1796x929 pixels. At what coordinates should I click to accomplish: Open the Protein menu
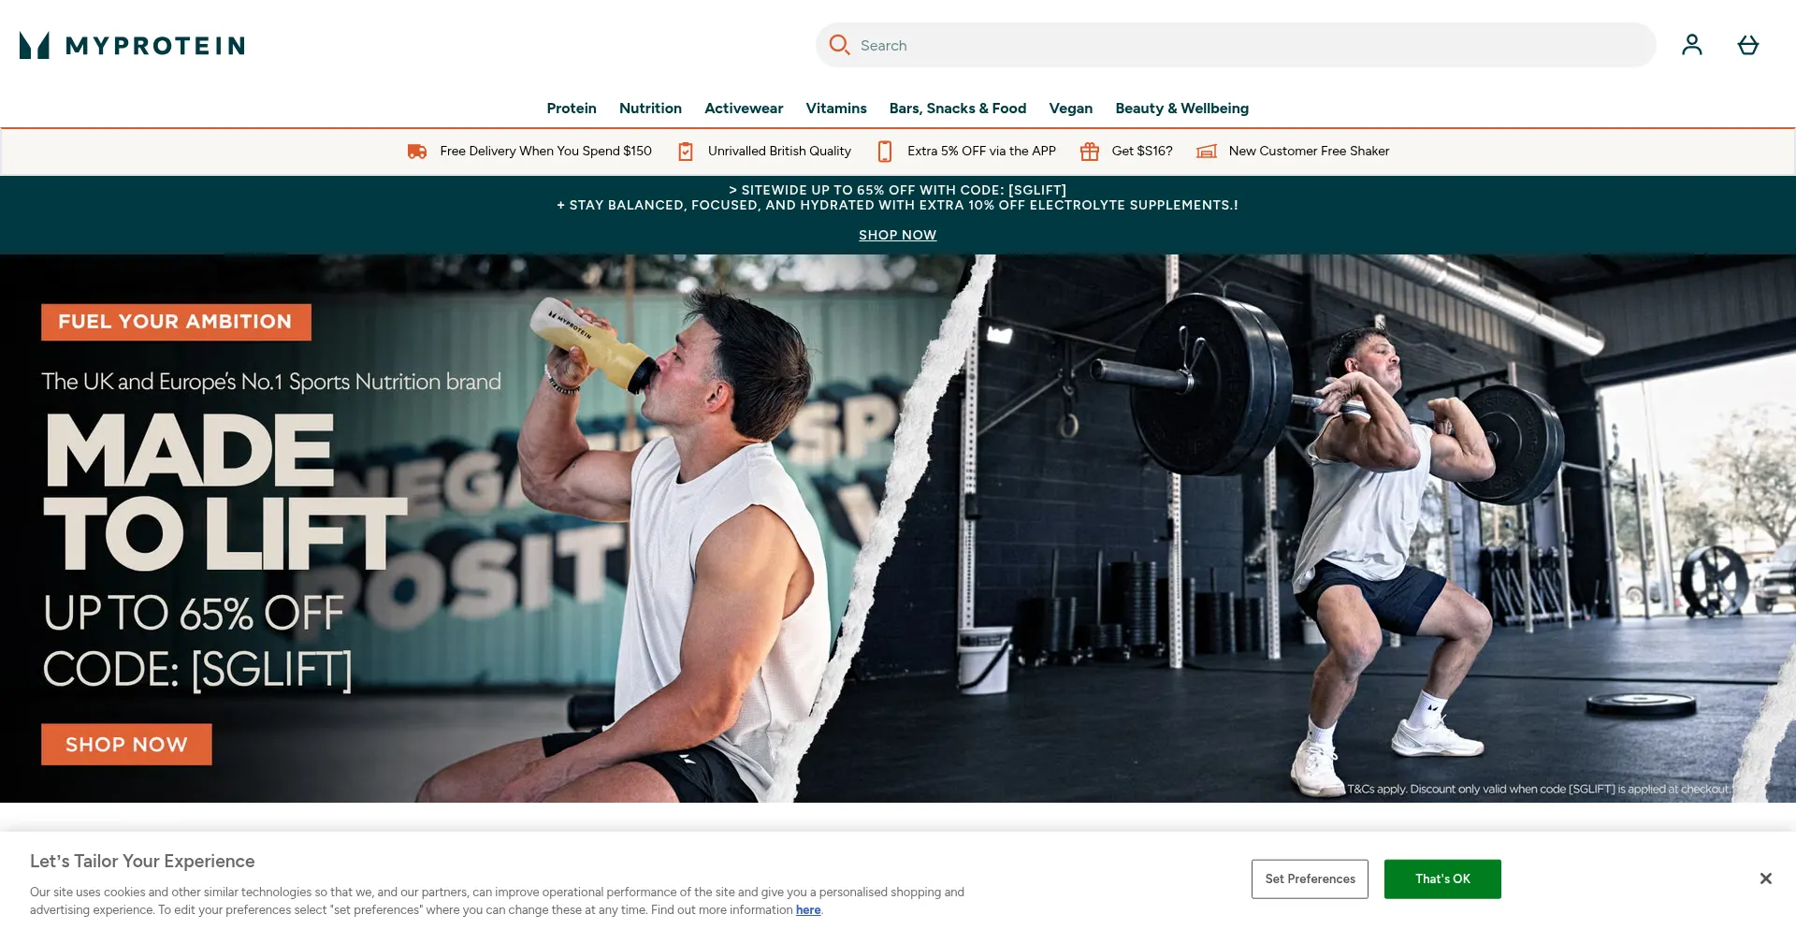(572, 109)
